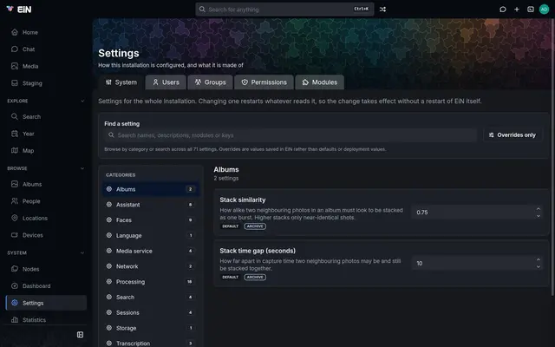This screenshot has height=347, width=555.
Task: Click magnifier icon in Find a setting
Action: [111, 135]
